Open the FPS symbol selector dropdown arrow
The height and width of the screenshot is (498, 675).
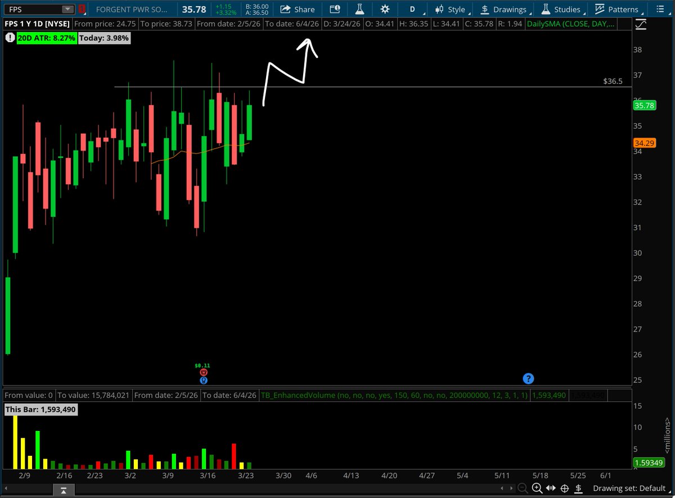(x=67, y=9)
